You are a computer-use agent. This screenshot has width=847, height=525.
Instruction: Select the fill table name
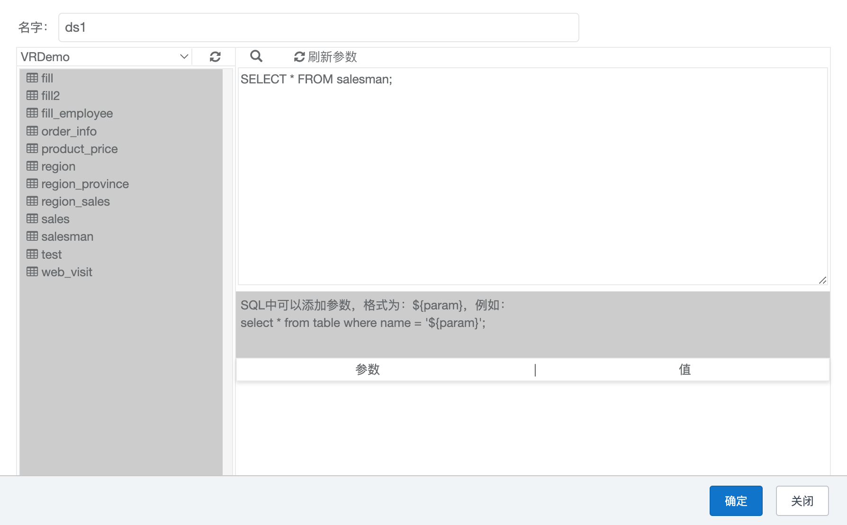[47, 78]
